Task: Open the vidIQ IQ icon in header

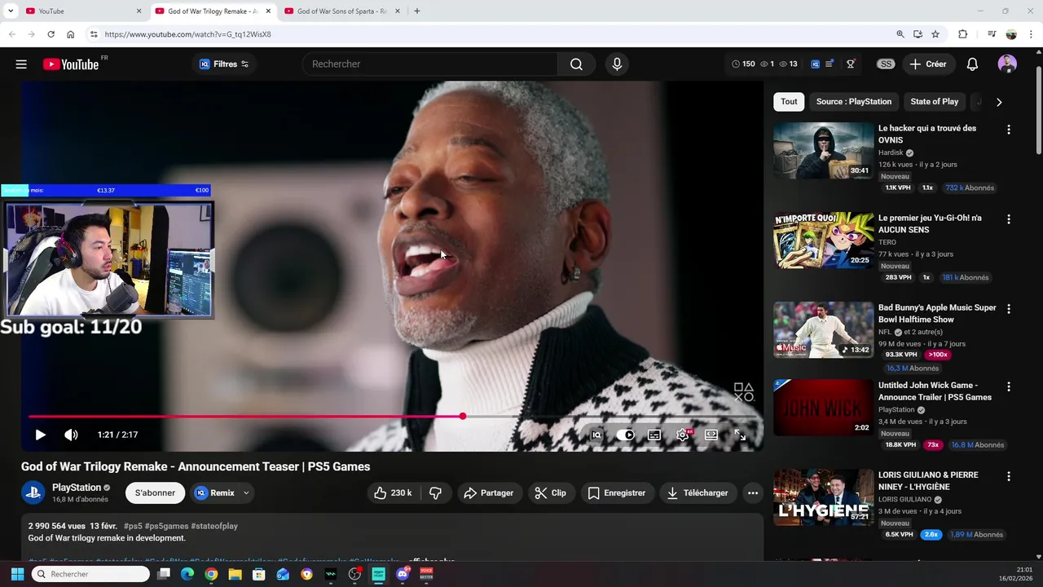Action: click(x=815, y=64)
